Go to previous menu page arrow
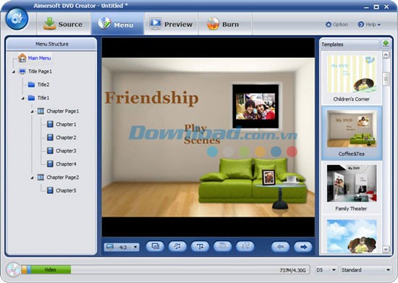398x283 pixels. pyautogui.click(x=280, y=247)
